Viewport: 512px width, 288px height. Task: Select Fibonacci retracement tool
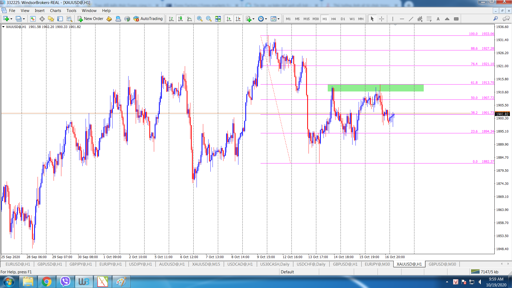coord(429,19)
